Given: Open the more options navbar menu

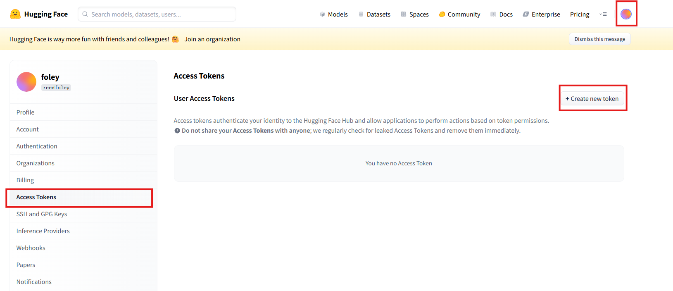Looking at the screenshot, I should tap(603, 14).
